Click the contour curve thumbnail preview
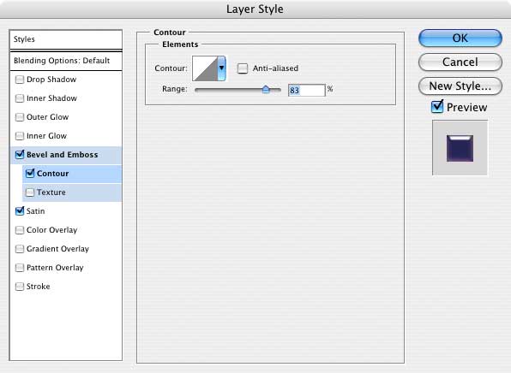 (x=205, y=68)
